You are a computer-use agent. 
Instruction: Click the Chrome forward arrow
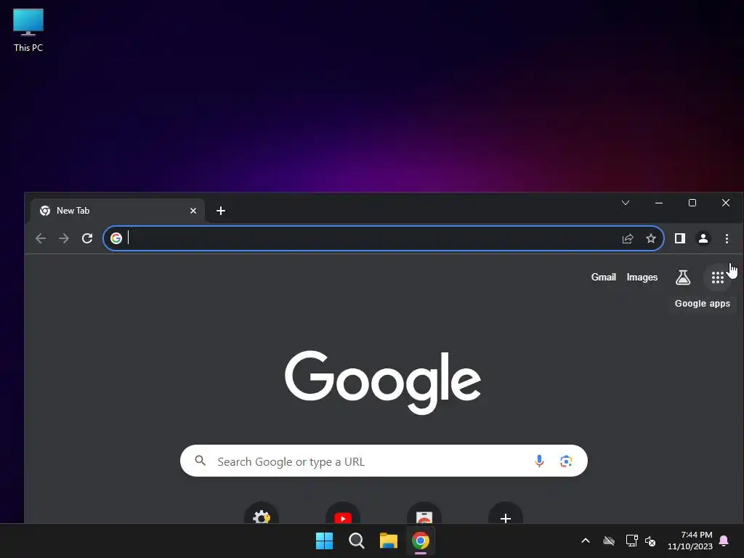pos(64,238)
